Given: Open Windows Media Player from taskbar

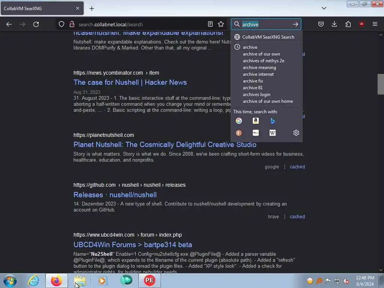Looking at the screenshot, I should pyautogui.click(x=102, y=280).
